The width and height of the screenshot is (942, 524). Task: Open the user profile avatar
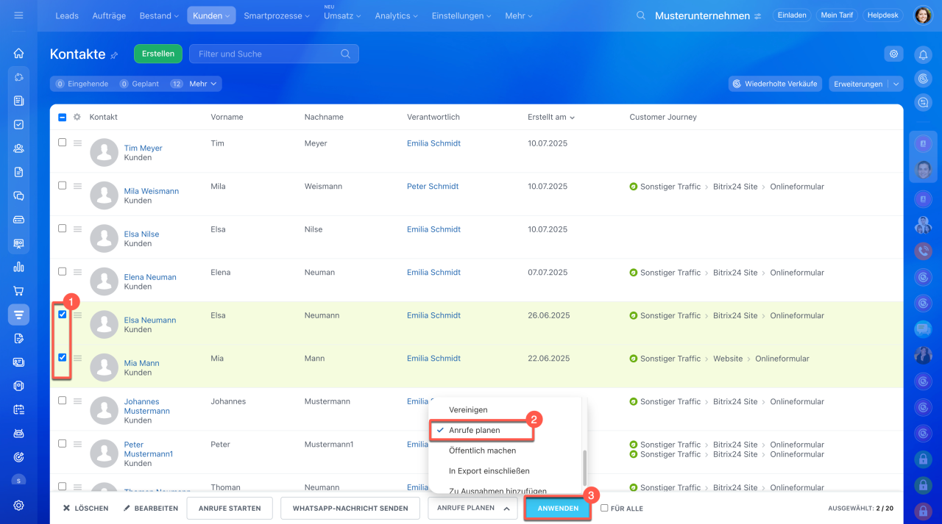pos(923,15)
